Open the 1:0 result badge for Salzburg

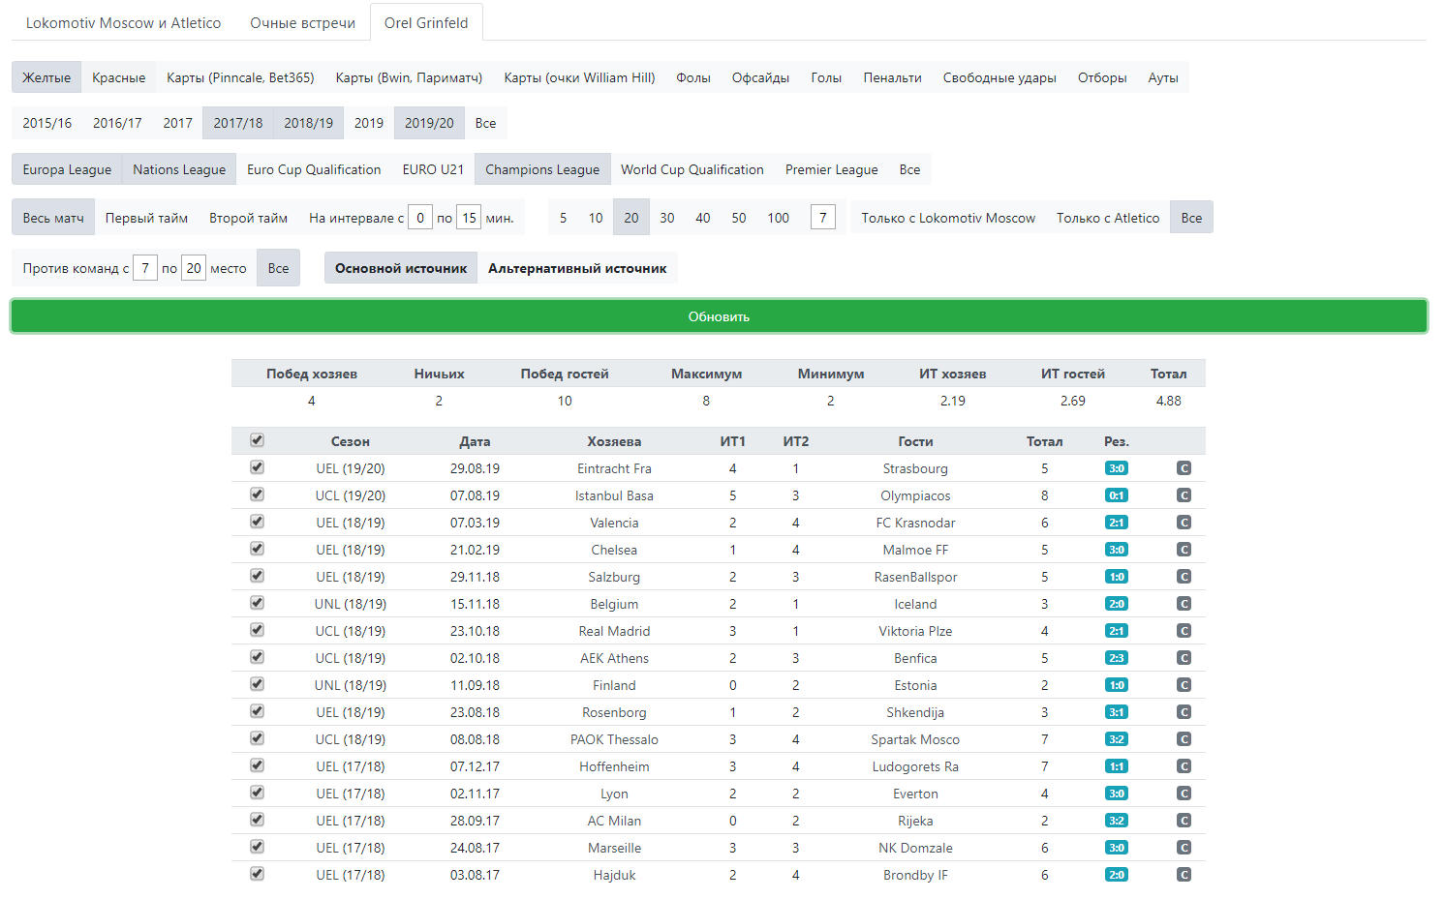click(x=1117, y=577)
